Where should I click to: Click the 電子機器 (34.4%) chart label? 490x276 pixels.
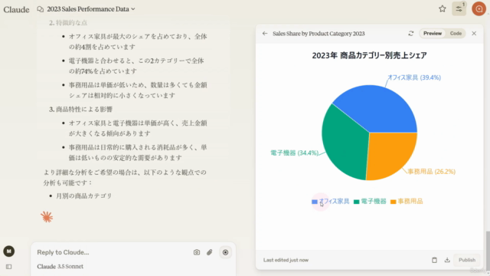point(294,153)
